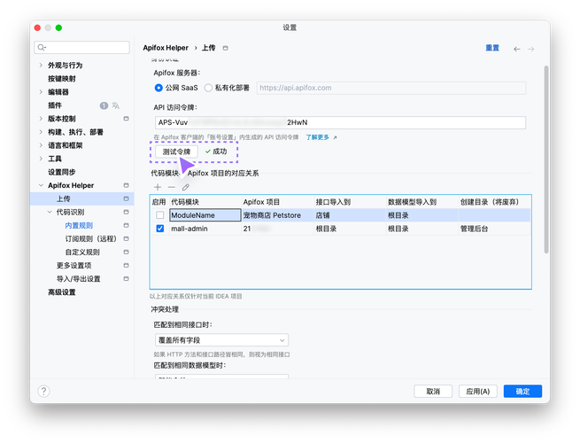Open the 插件 settings page
This screenshot has height=443, width=580.
click(x=55, y=105)
